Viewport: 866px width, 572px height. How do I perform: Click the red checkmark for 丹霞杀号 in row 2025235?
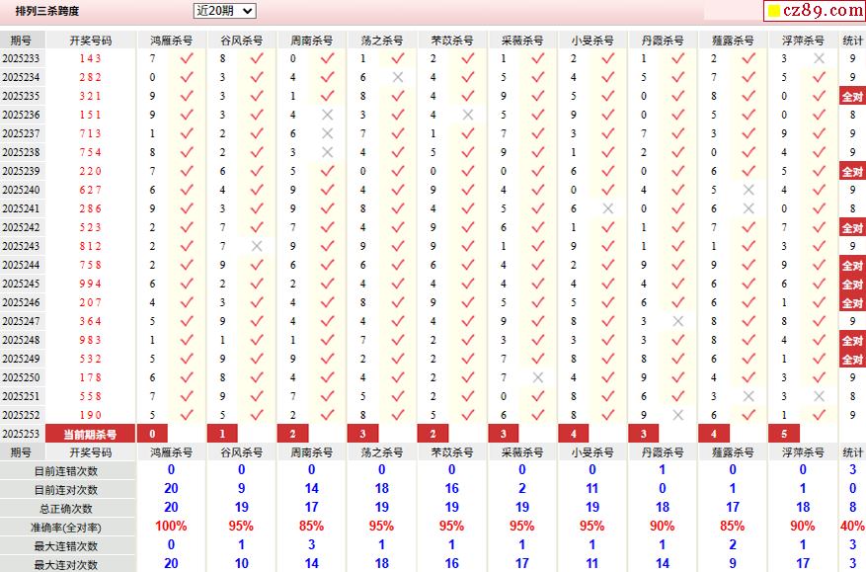point(678,96)
